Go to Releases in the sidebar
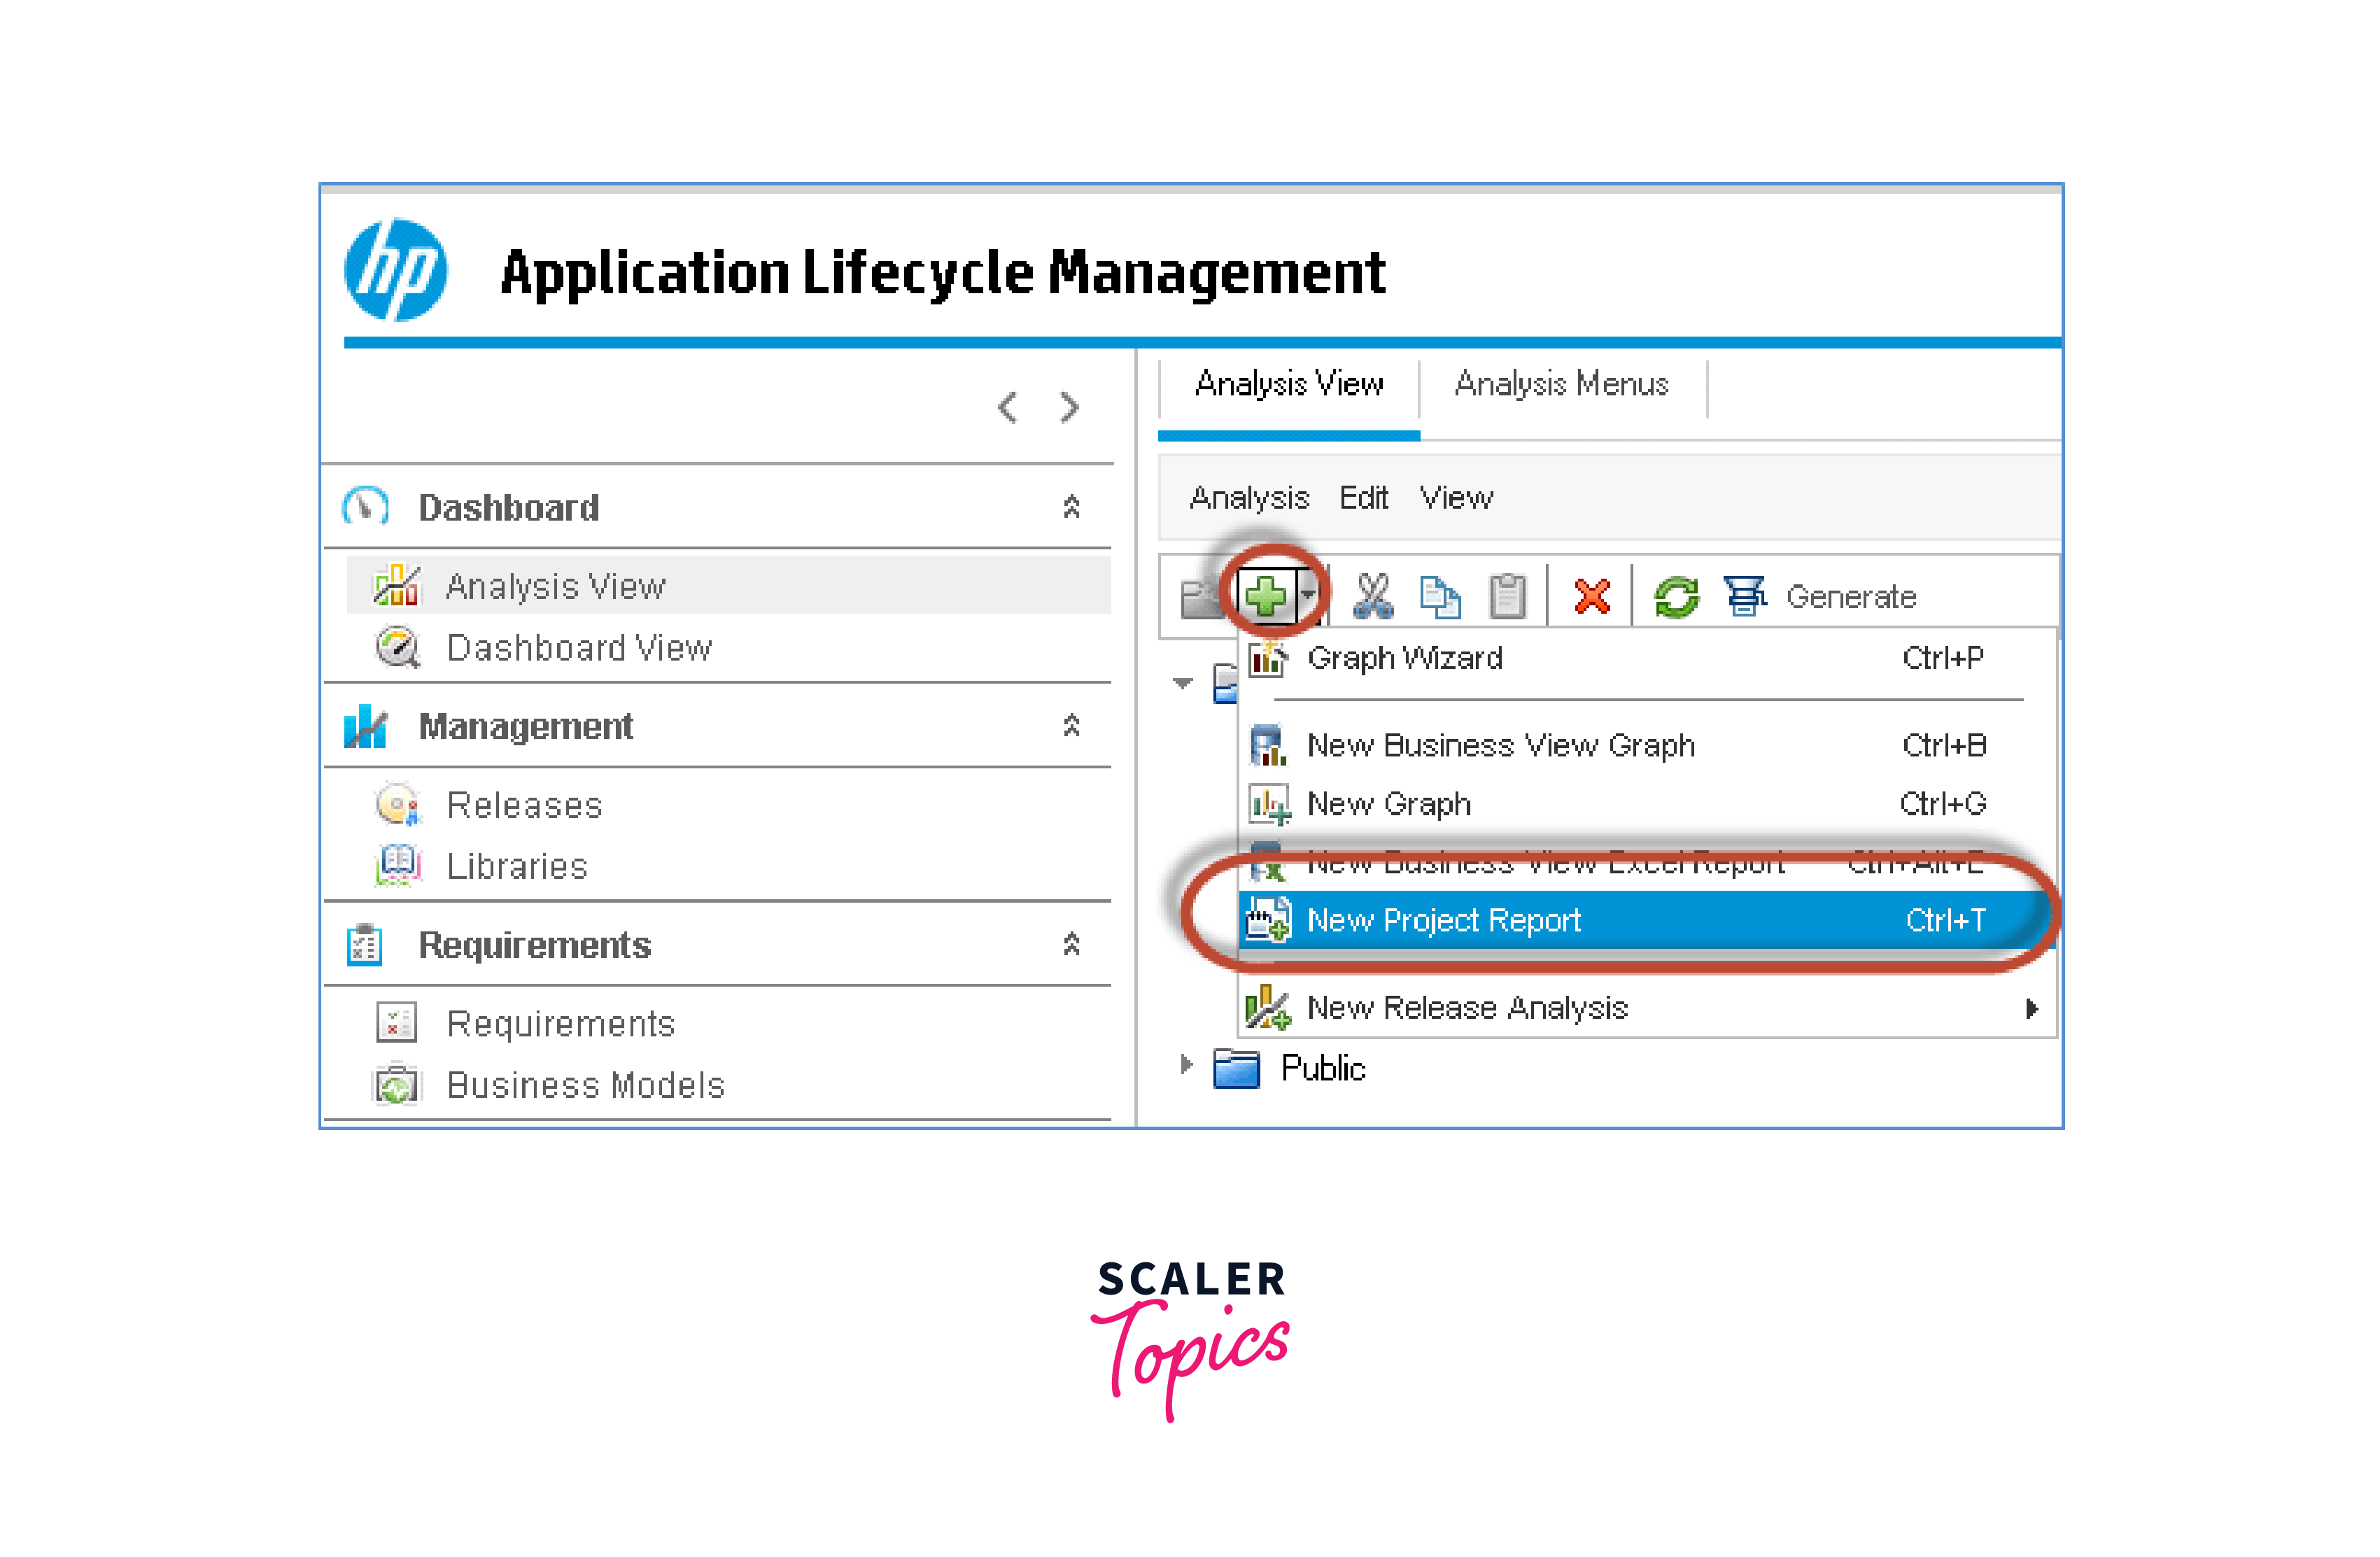Screen dimensions: 2380x1557 point(524,805)
